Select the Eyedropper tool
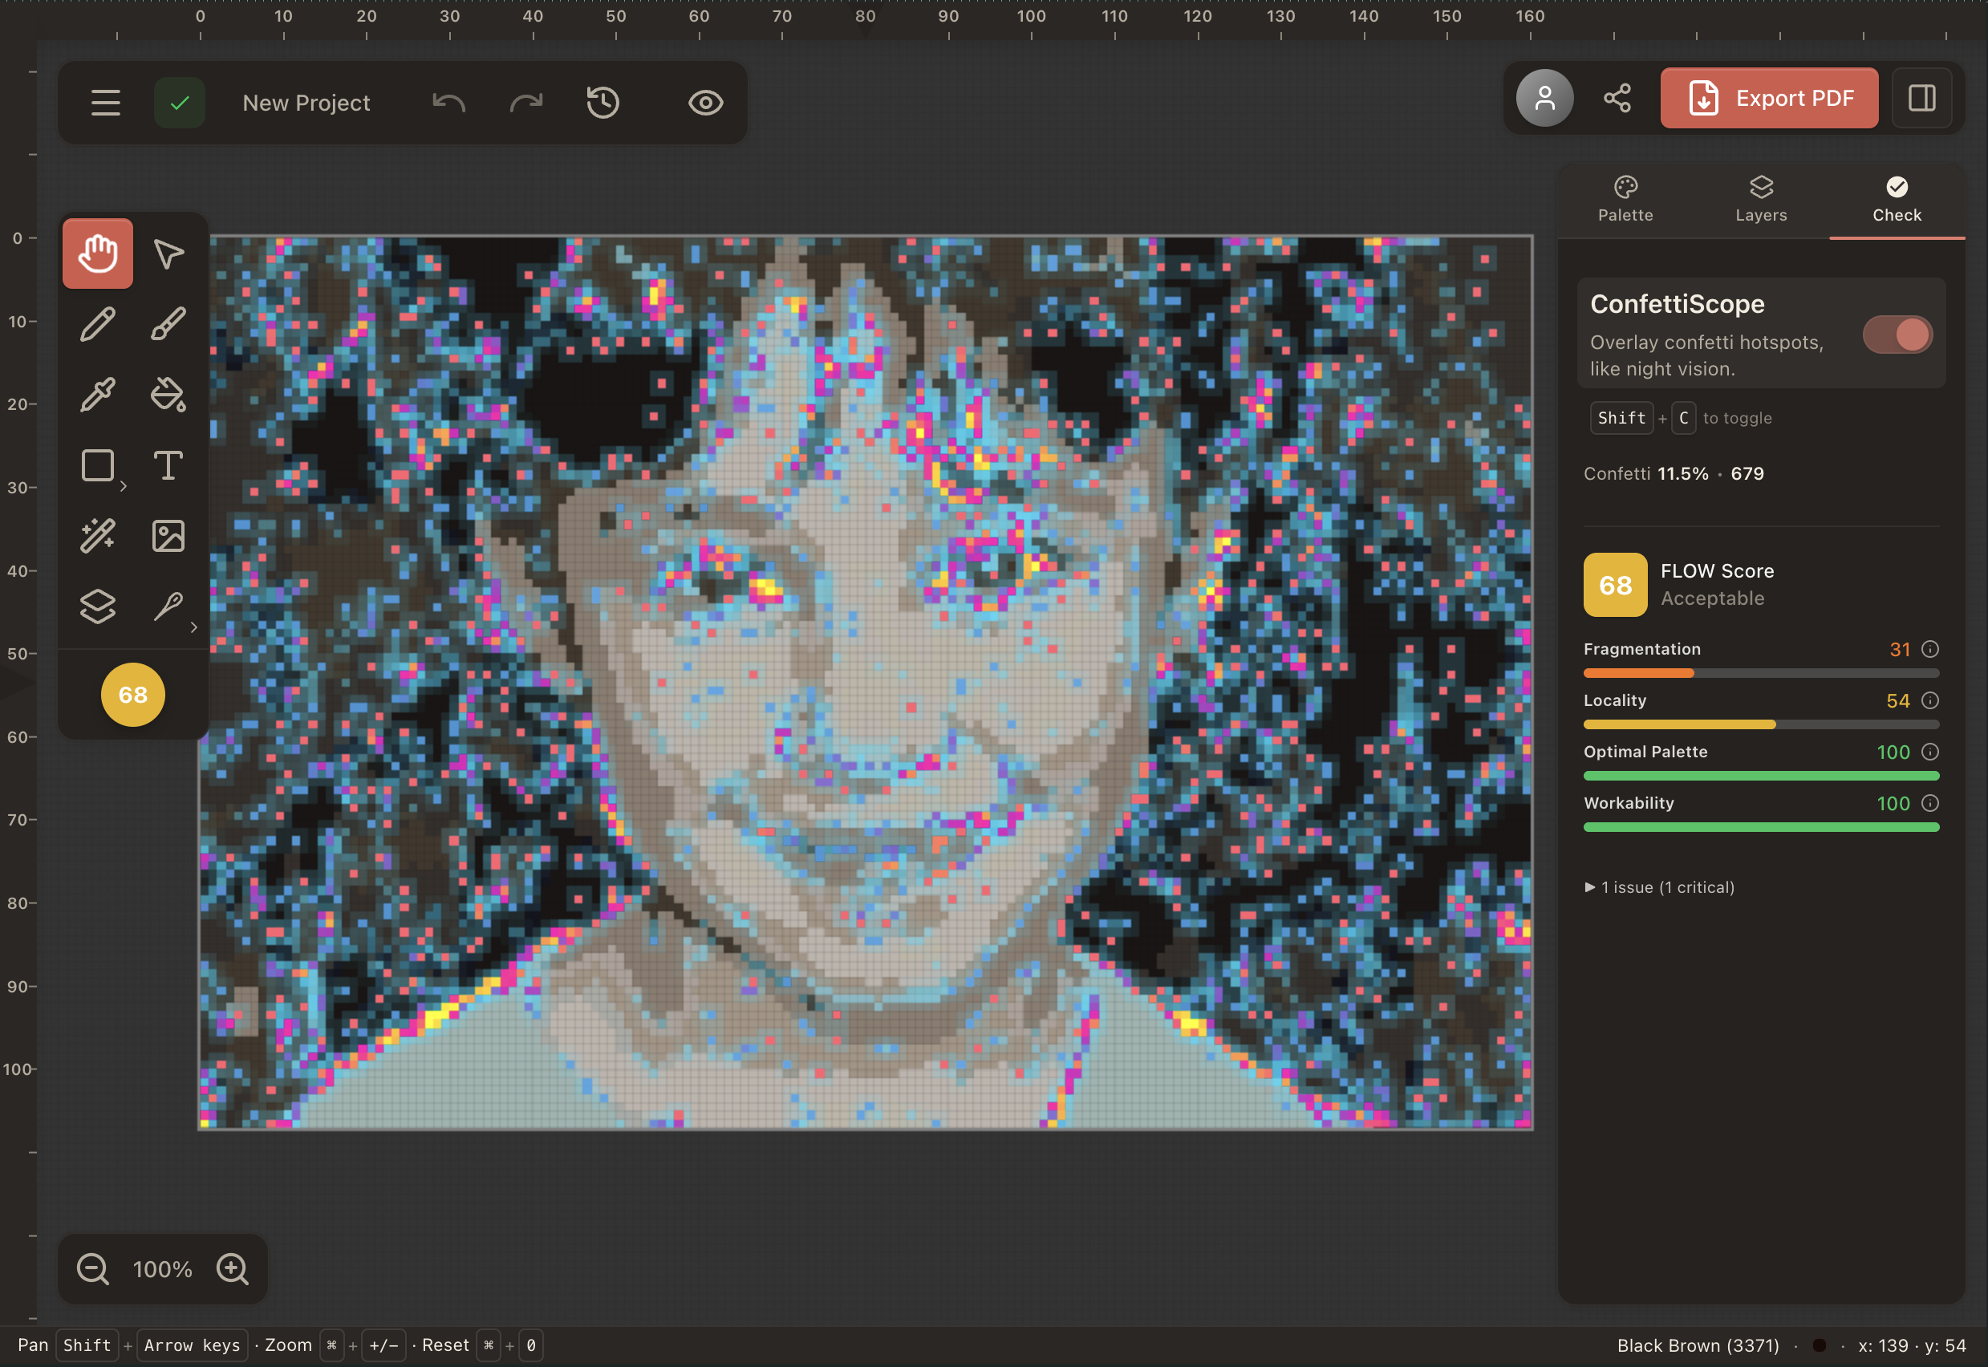The width and height of the screenshot is (1988, 1367). (98, 395)
